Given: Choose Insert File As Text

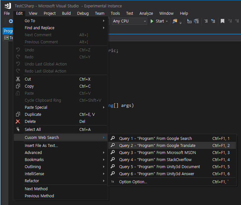Looking at the screenshot, I should pos(61,145).
